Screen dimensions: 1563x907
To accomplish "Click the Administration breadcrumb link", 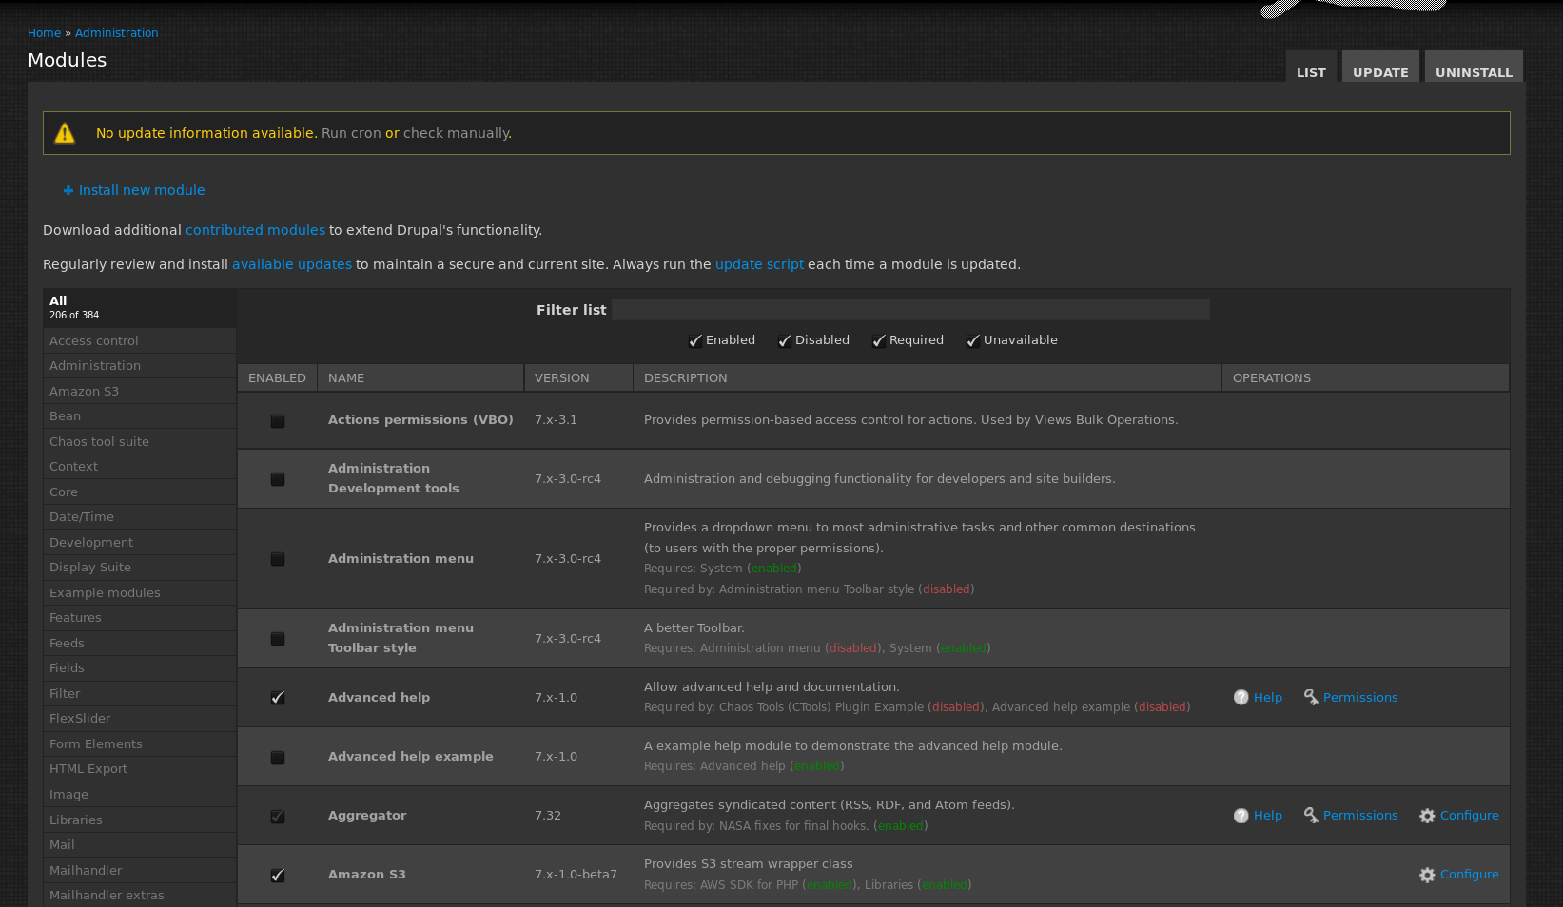I will pos(117,33).
